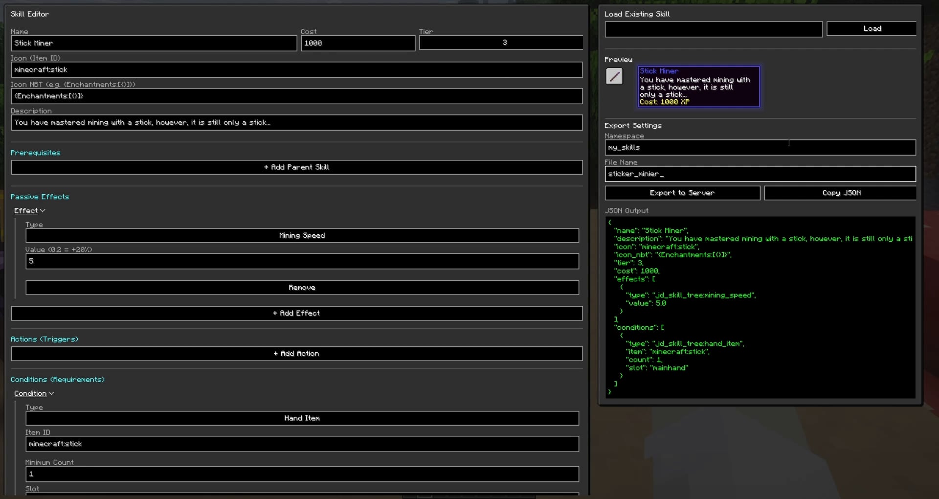Viewport: 939px width, 499px height.
Task: Click the File Name input field
Action: [760, 174]
